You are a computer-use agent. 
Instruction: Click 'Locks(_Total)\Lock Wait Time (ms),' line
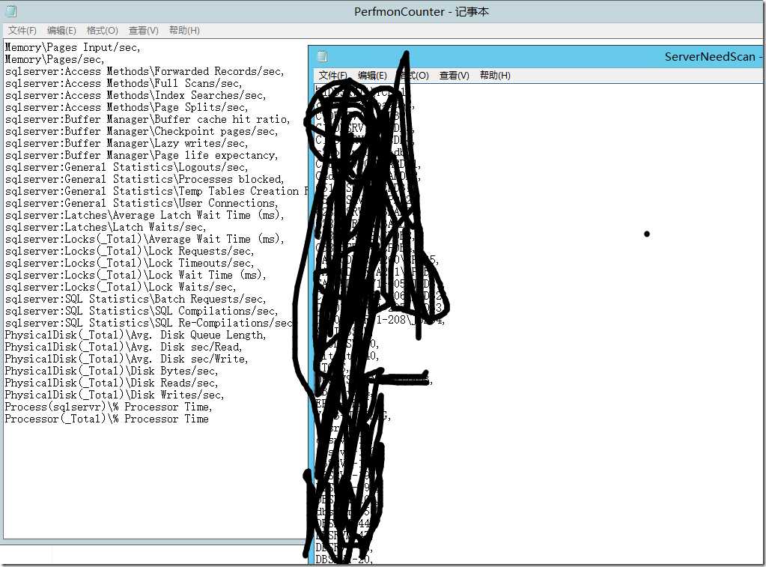136,275
